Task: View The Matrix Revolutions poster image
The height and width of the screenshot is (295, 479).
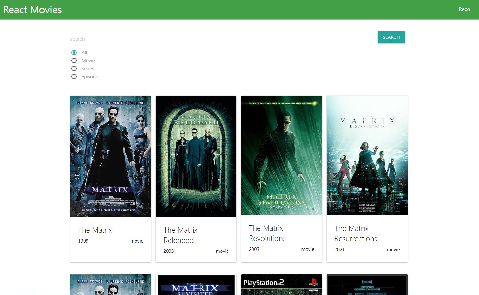Action: tap(282, 155)
